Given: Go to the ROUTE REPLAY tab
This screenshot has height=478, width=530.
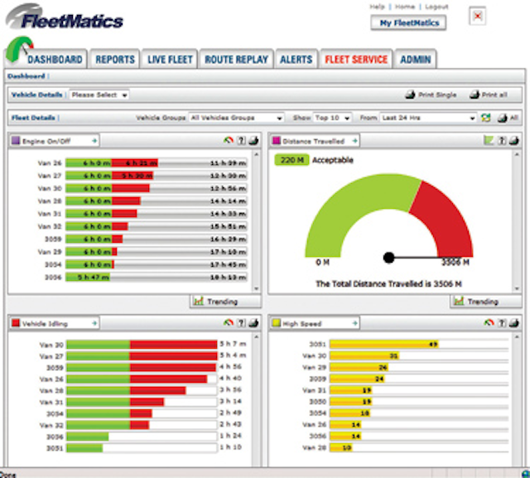Looking at the screenshot, I should point(236,60).
